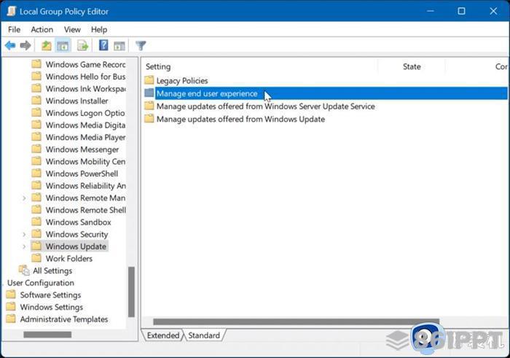Image resolution: width=510 pixels, height=358 pixels.
Task: Open the File menu
Action: point(15,30)
